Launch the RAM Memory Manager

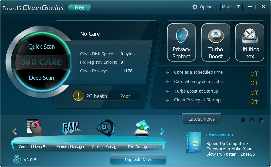click(70, 128)
